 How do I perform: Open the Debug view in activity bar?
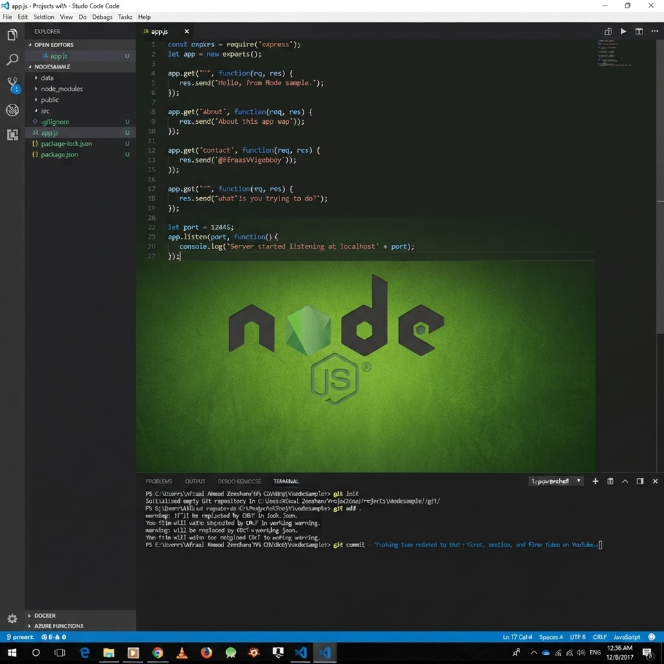pos(12,110)
